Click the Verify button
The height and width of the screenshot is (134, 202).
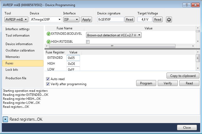[x=168, y=83]
